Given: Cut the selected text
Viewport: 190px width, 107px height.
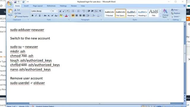Looking at the screenshot, I should point(17,10).
